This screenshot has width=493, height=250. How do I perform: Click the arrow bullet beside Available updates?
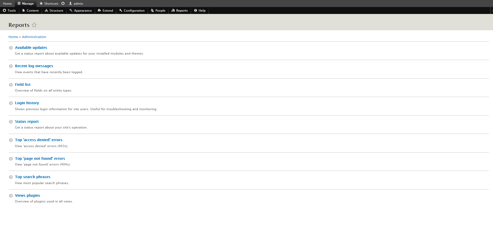click(11, 48)
